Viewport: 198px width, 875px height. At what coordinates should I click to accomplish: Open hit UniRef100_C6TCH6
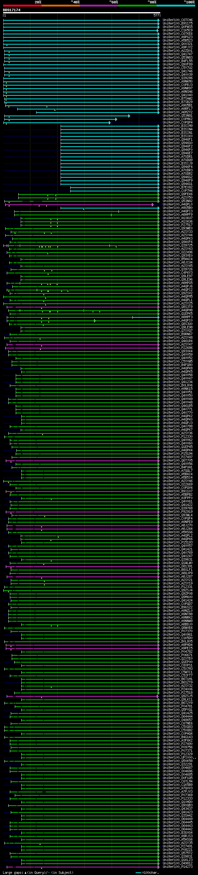click(178, 20)
